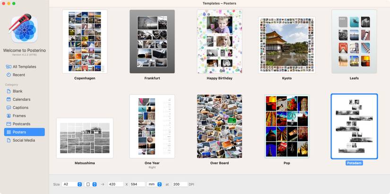This screenshot has height=194, width=390.
Task: Pick the Kyoto template thumbnail
Action: [x=287, y=45]
